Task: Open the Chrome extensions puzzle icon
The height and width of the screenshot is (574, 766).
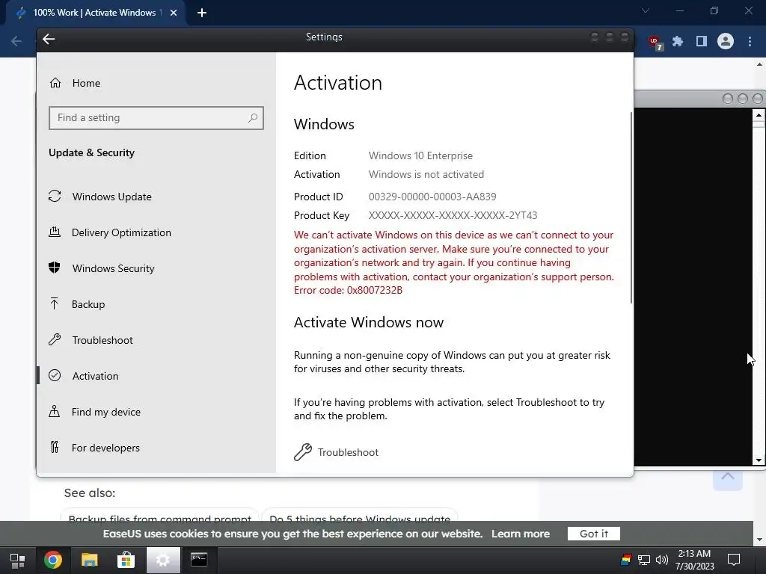Action: coord(678,42)
